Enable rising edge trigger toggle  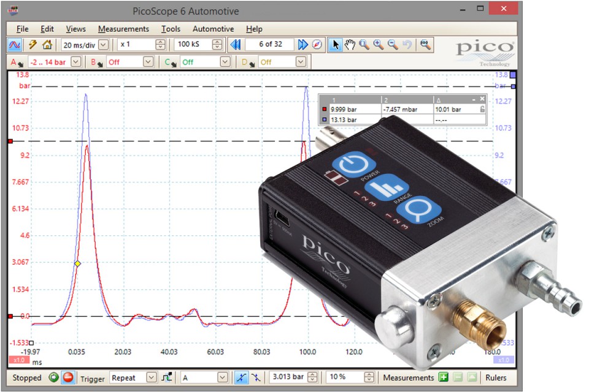pos(241,377)
